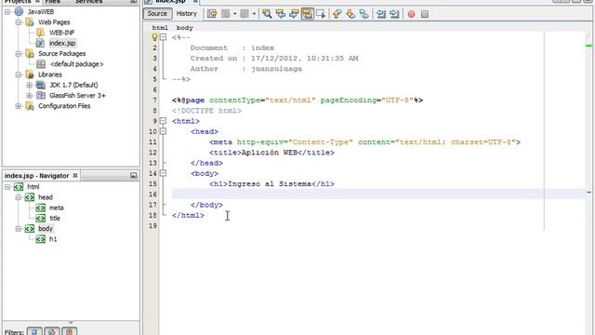
Task: Expand JDK 1.7 (Default) library
Action: pyautogui.click(x=29, y=85)
